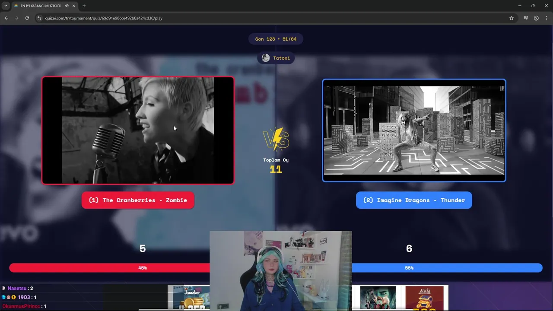Play the Cranberries Zombie video thumbnail
The image size is (553, 311).
(x=138, y=130)
